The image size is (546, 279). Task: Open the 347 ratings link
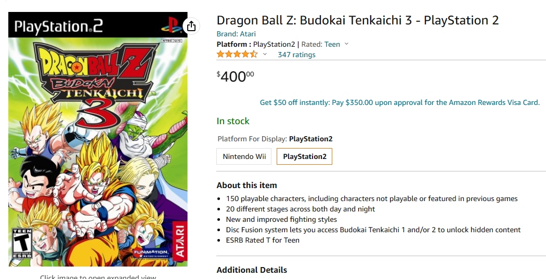(x=296, y=55)
